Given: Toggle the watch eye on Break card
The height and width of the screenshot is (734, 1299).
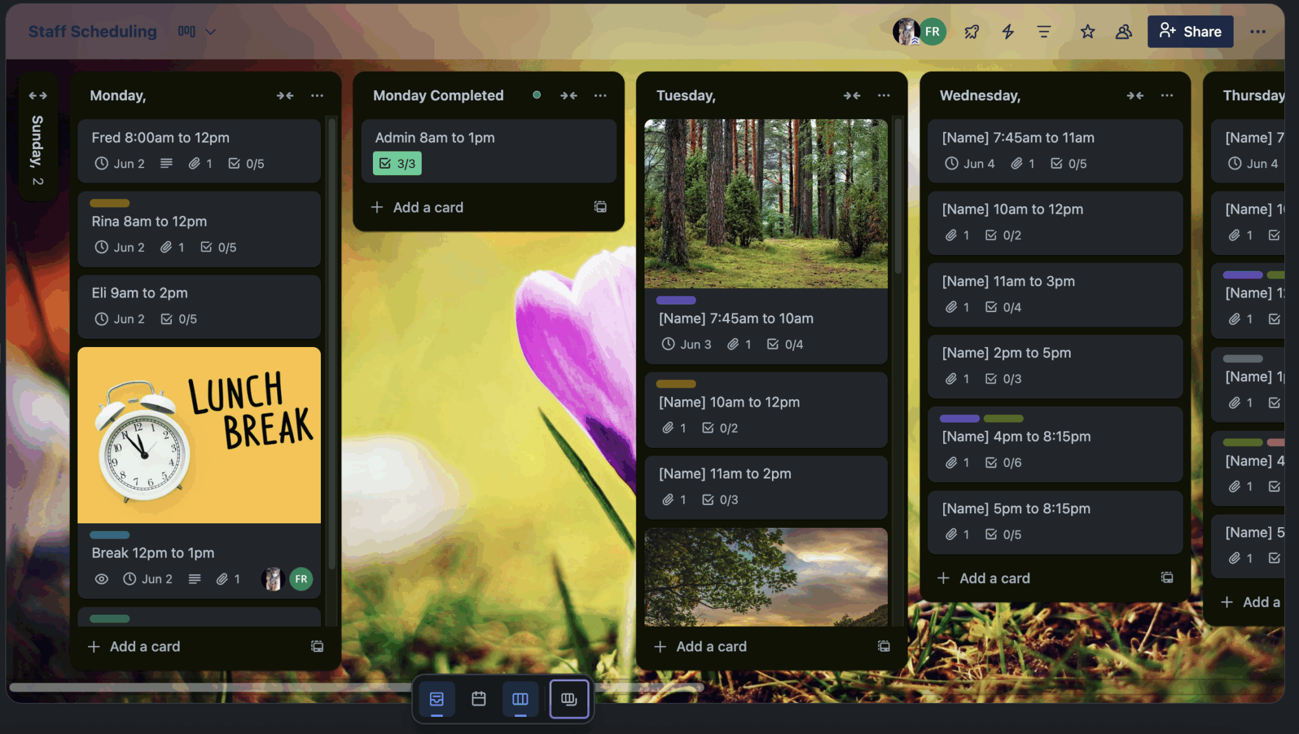Looking at the screenshot, I should [x=101, y=579].
